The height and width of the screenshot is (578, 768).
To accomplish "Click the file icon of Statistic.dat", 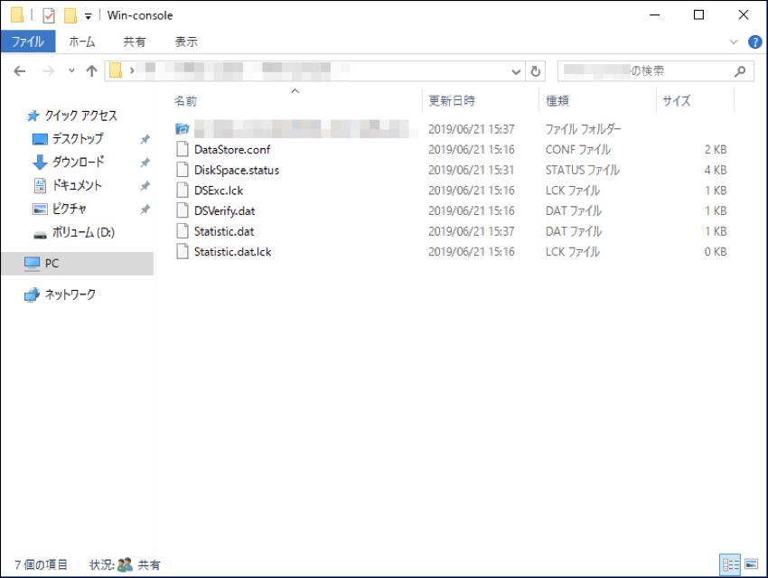I will 183,231.
